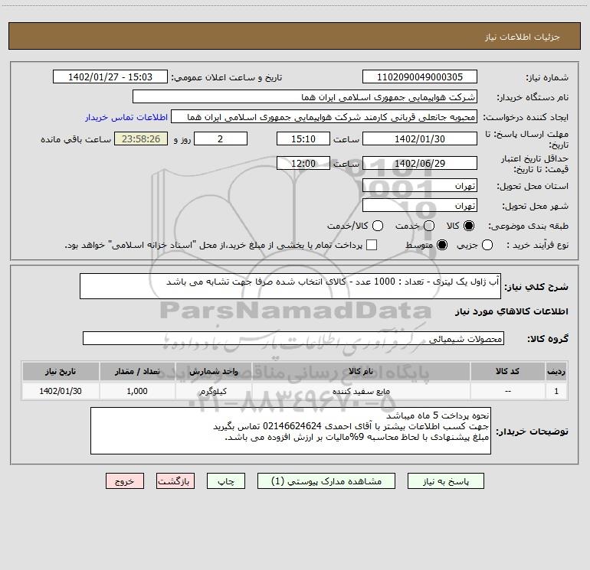
Task: Select جزیی purchase type radio
Action: [487, 245]
